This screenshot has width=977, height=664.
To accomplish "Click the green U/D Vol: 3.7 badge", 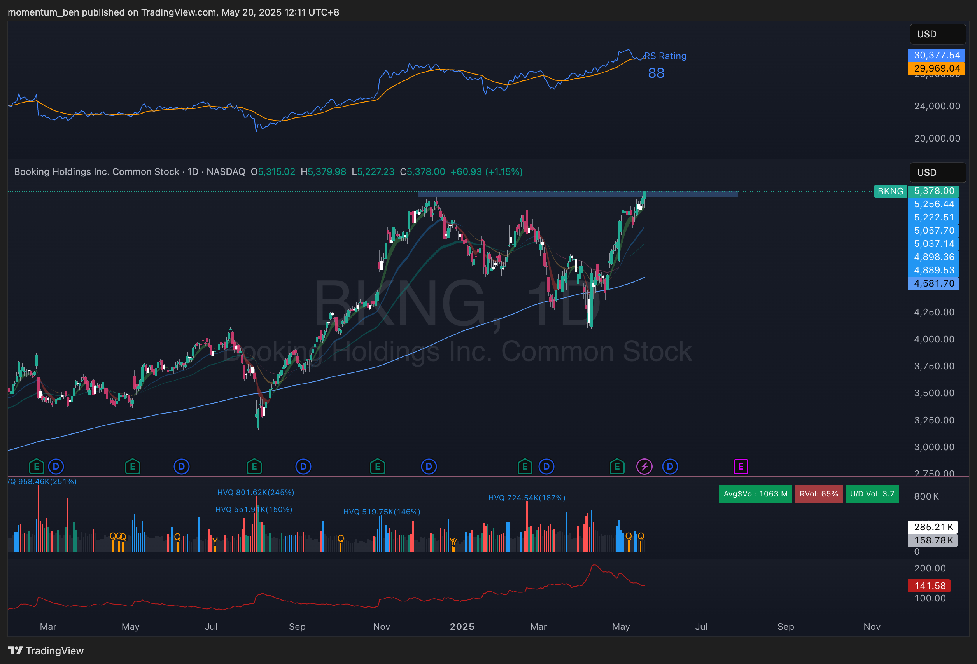I will pos(872,494).
